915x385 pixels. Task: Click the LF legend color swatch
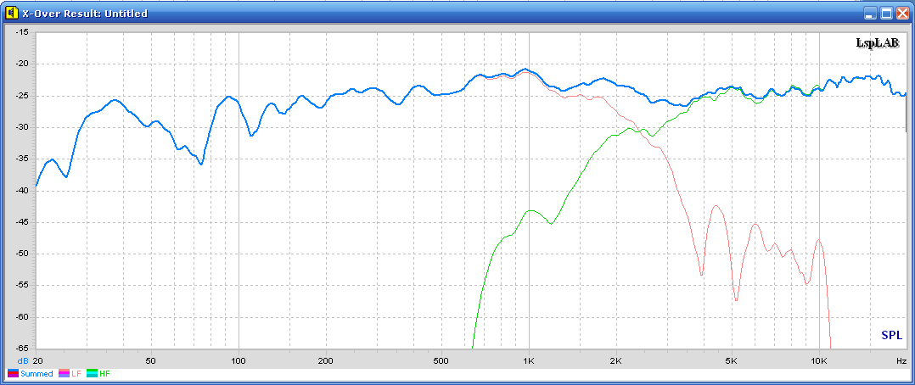63,374
